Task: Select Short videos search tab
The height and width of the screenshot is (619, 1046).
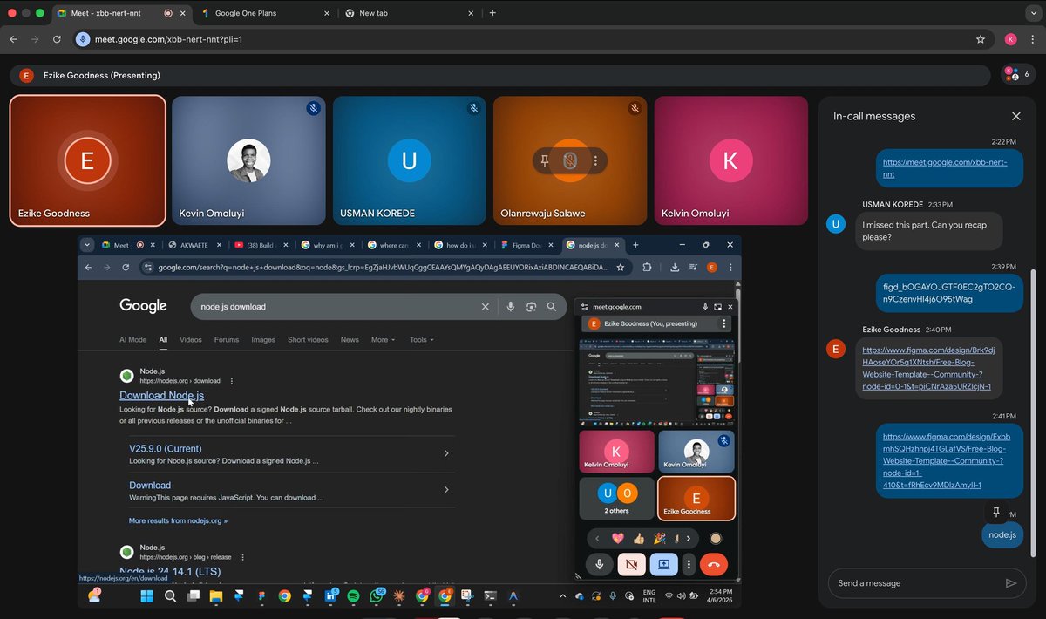Action: click(308, 340)
